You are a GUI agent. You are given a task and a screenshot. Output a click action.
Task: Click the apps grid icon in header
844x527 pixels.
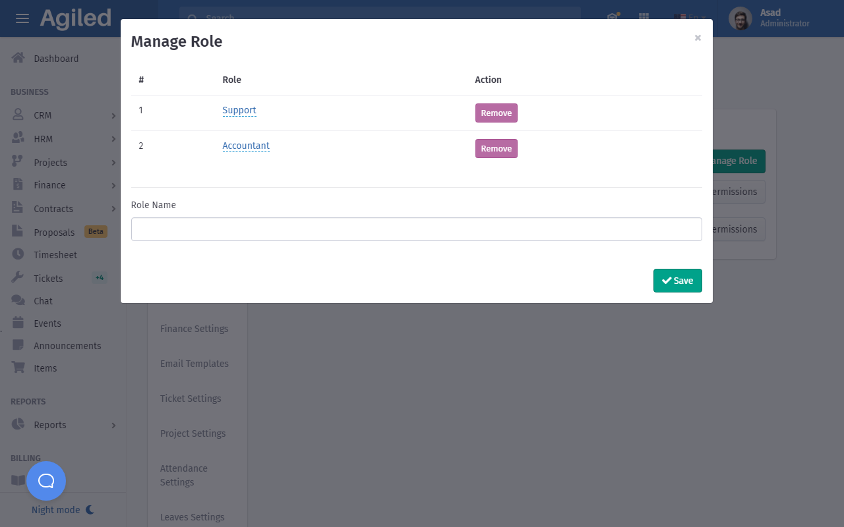[x=644, y=18]
